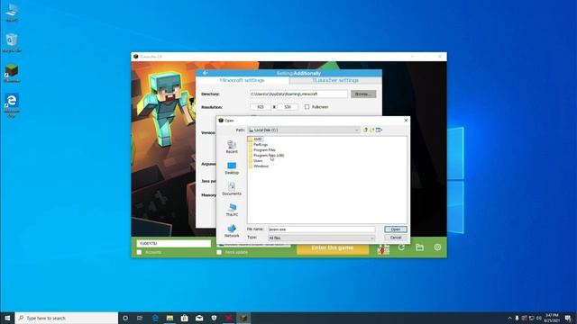Open Mail app from taskbar
The image size is (577, 324).
(x=199, y=318)
